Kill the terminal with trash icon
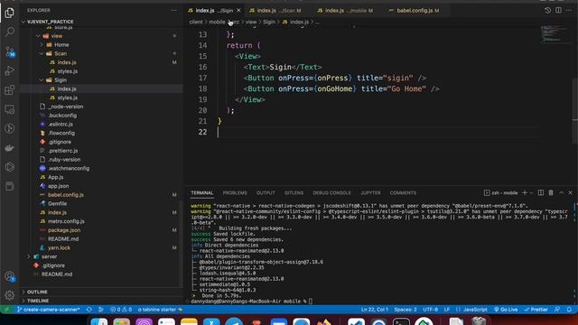 point(551,192)
